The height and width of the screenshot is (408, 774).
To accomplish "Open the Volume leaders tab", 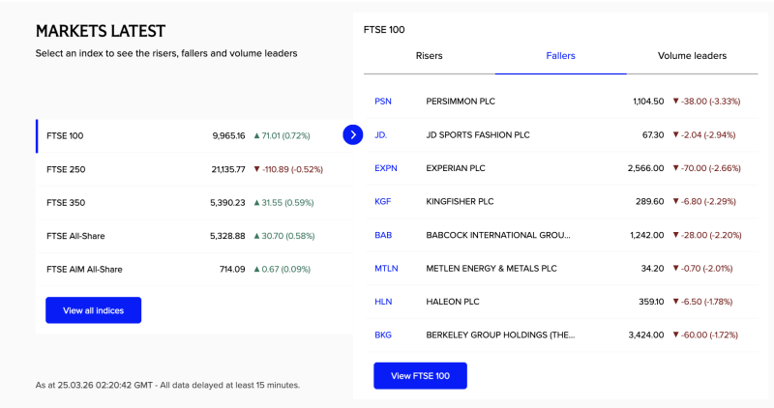I will 692,56.
